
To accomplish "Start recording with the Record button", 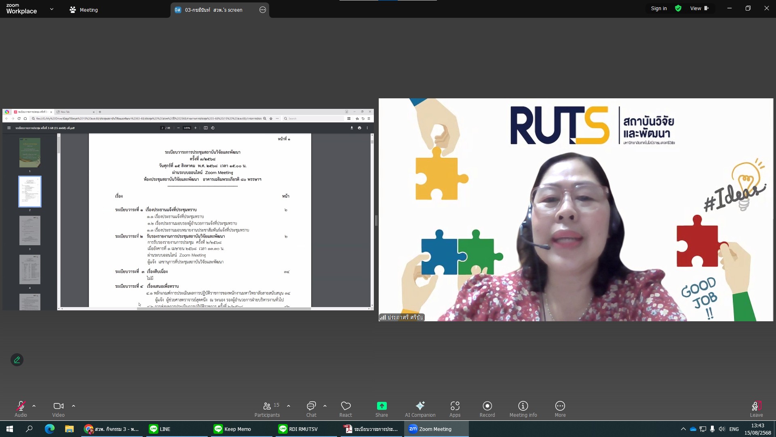I will pos(487,409).
